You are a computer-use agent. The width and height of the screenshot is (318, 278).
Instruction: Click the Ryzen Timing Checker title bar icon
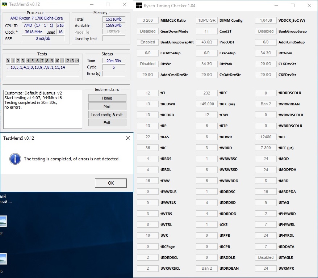[x=139, y=5]
